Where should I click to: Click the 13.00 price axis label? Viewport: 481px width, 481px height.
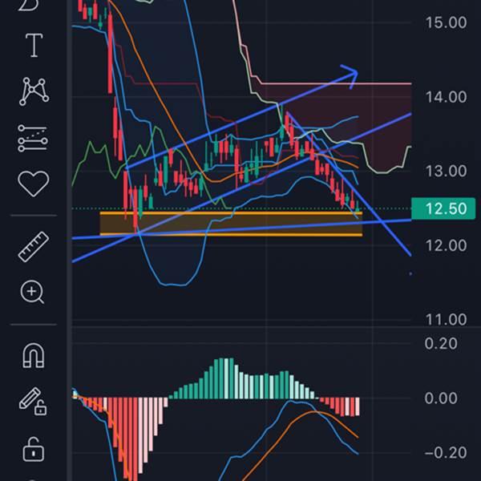point(446,171)
